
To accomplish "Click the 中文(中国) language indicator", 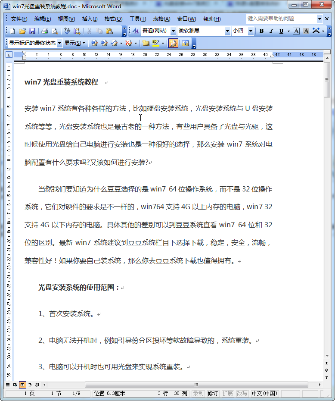I will click(x=264, y=393).
